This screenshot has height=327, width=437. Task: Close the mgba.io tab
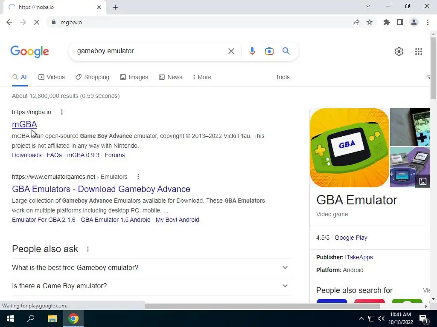99,7
